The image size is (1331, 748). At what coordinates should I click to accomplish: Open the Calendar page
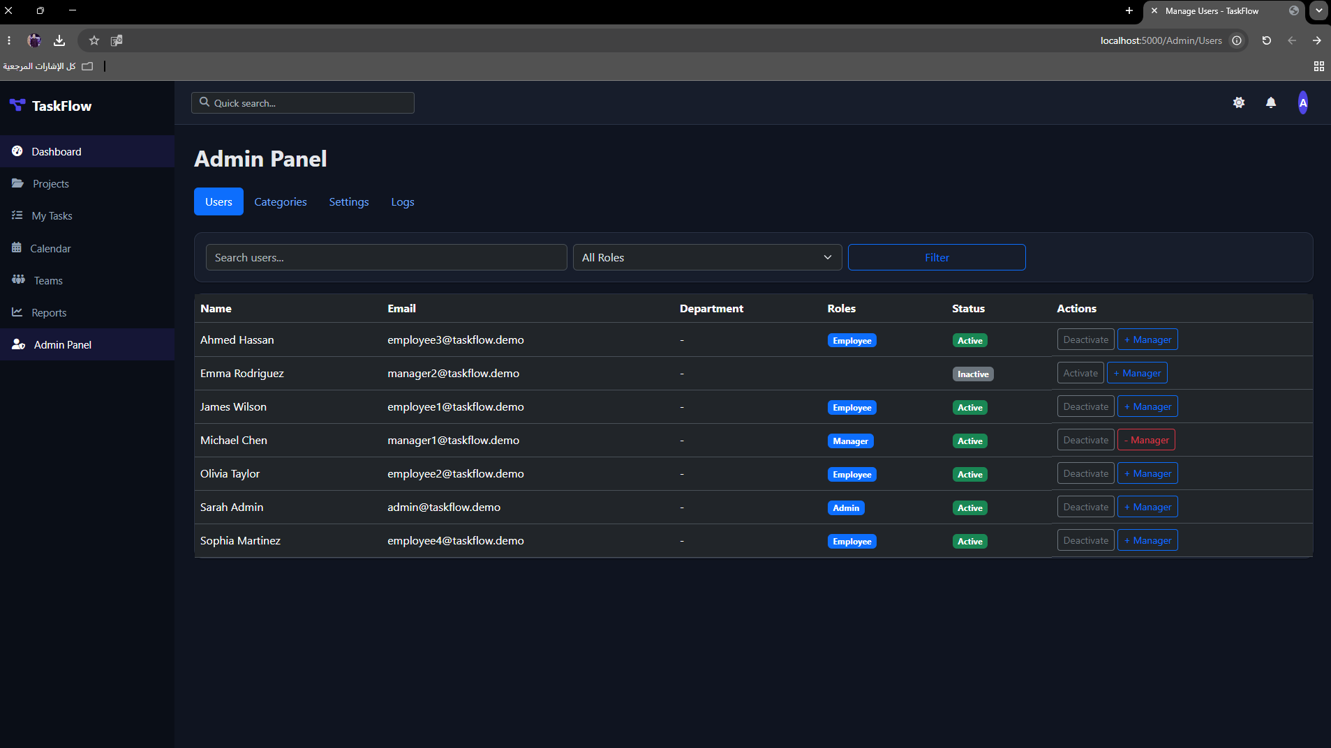[87, 248]
